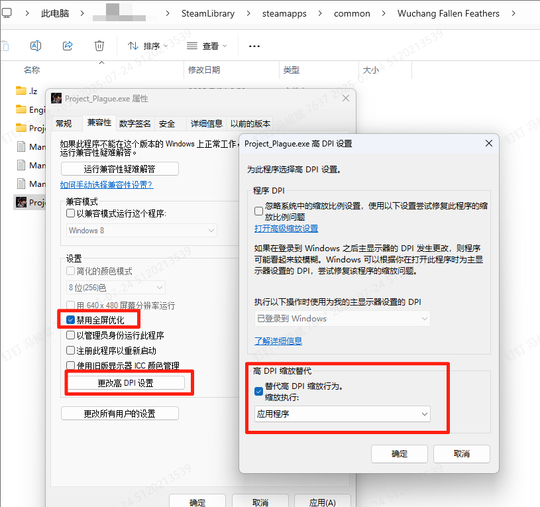Enable 以兼容模式运行这个程序 checkbox
The image size is (540, 507).
coord(70,213)
